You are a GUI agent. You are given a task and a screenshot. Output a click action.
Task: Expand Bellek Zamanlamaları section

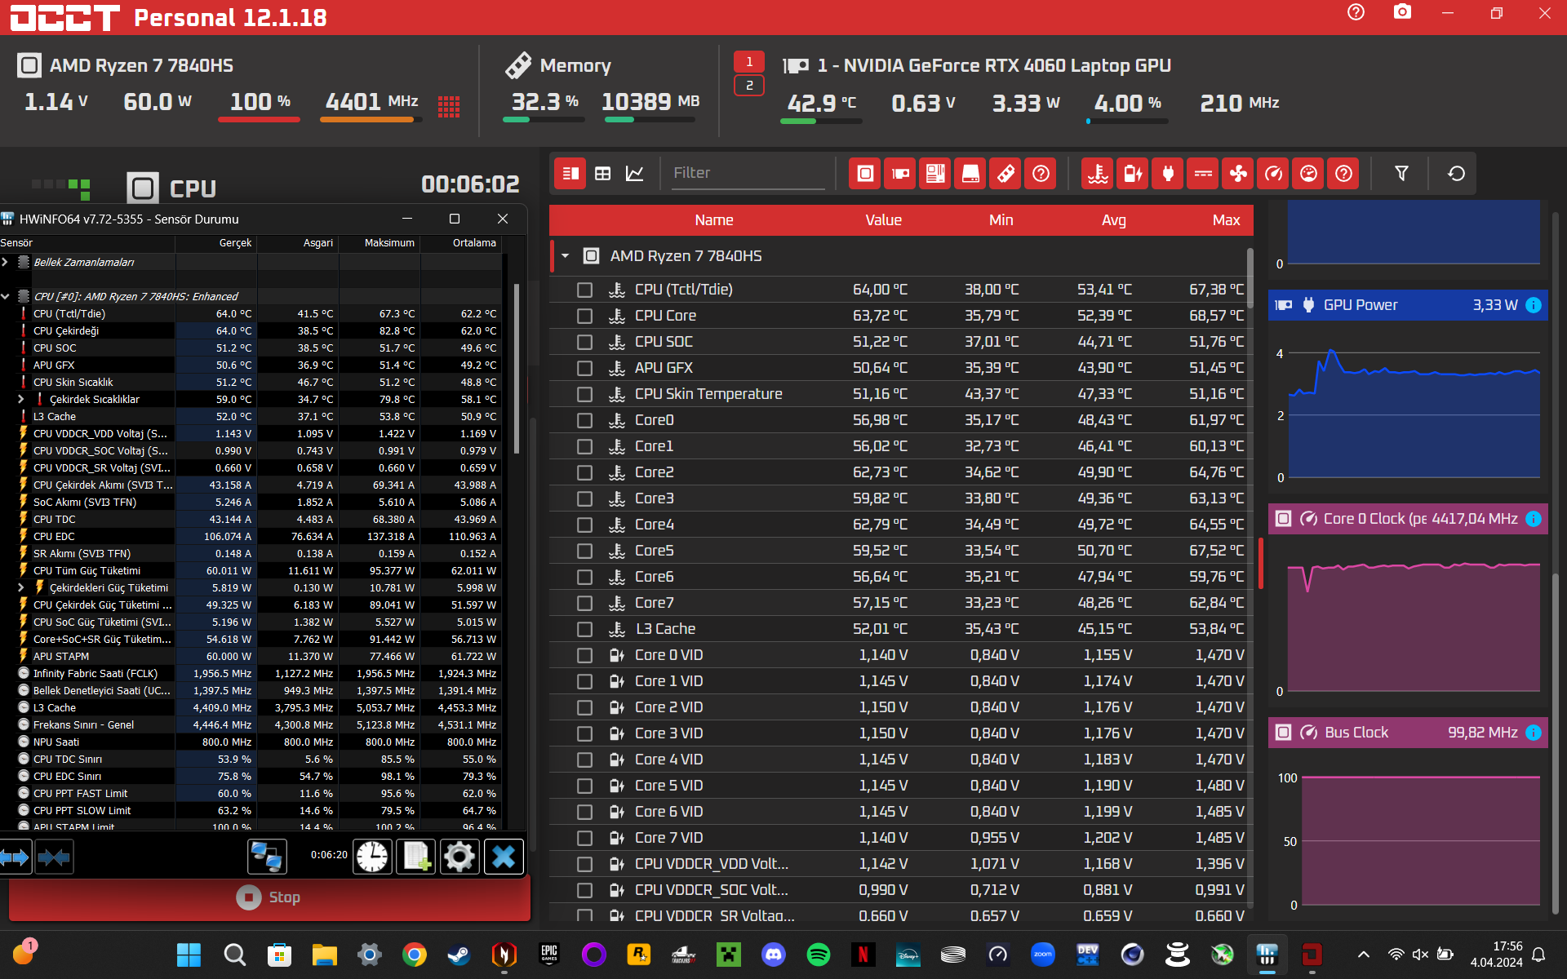[6, 262]
